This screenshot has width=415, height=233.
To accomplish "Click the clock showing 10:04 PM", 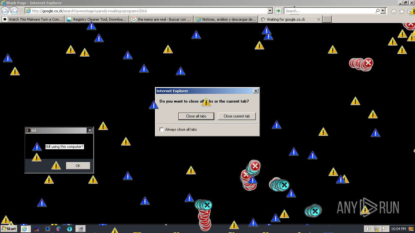I will [398, 229].
